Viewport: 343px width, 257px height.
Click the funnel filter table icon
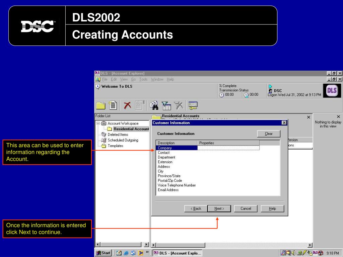(x=166, y=105)
